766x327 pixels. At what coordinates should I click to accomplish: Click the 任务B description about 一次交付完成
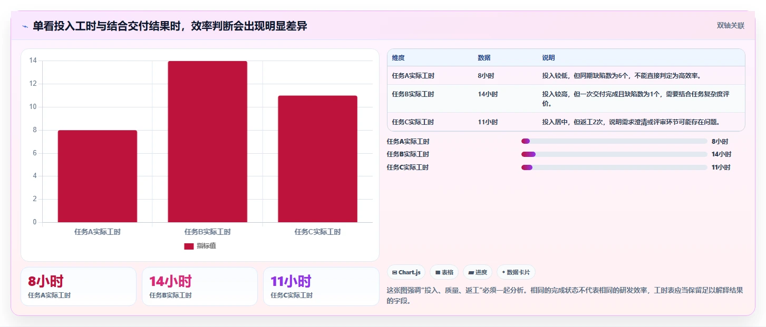635,98
